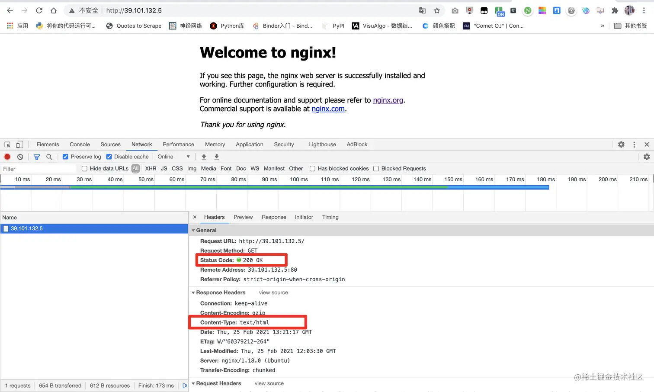654x392 pixels.
Task: Toggle the network filter funnel icon
Action: click(37, 157)
